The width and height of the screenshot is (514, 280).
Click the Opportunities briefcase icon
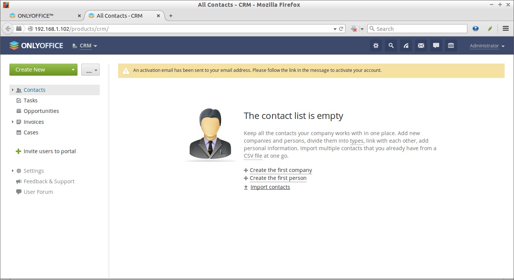19,111
